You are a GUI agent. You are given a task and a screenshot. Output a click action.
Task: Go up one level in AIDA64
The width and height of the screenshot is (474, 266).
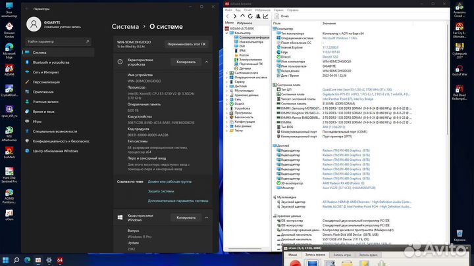[x=242, y=16]
